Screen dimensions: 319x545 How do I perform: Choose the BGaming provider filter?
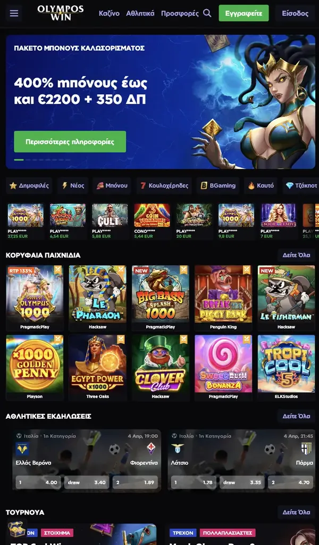(x=218, y=185)
